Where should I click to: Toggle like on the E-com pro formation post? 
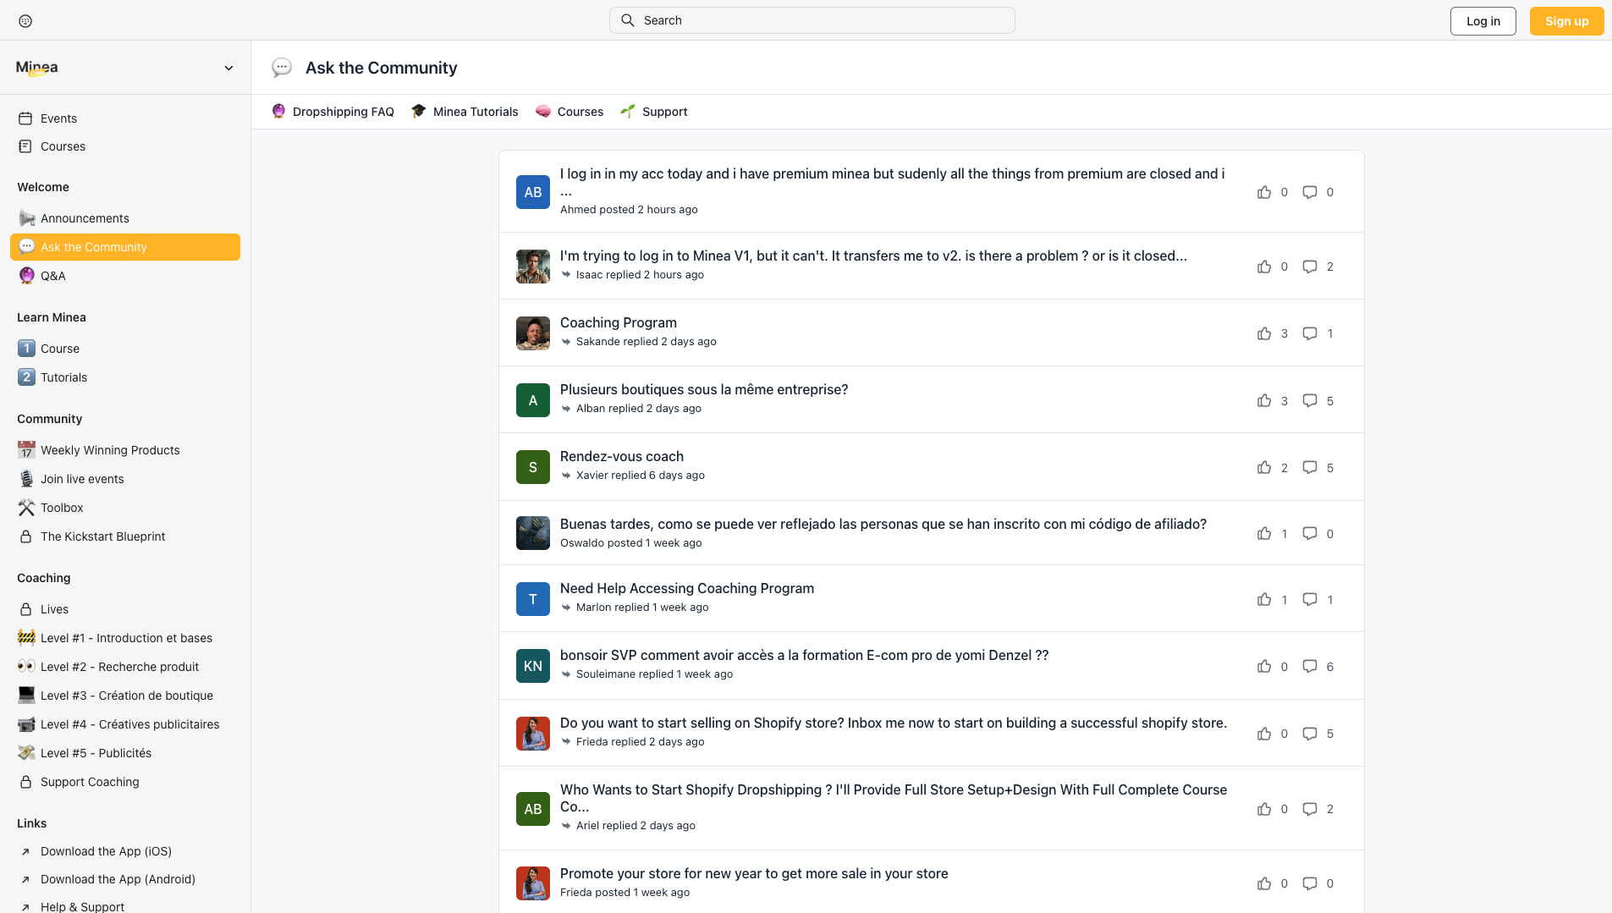[x=1263, y=667]
